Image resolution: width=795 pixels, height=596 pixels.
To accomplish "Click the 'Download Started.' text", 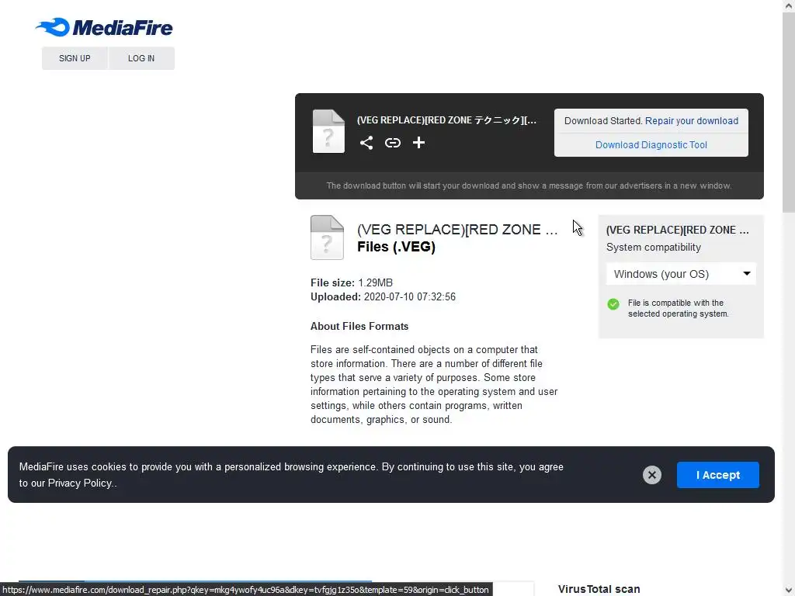I will (x=603, y=120).
